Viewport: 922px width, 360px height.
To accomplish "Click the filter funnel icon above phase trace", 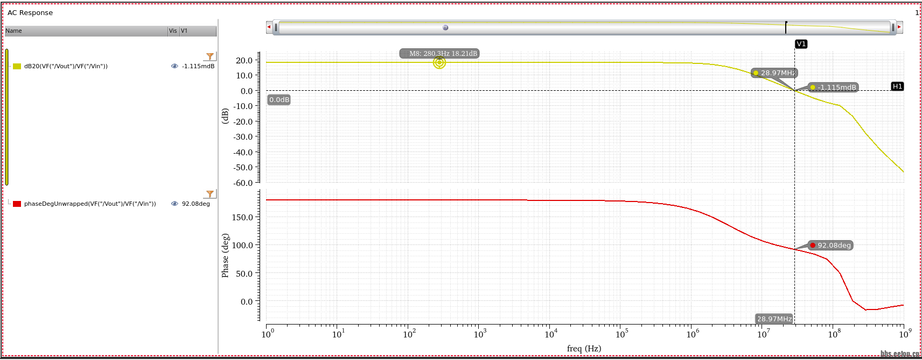I will point(210,194).
